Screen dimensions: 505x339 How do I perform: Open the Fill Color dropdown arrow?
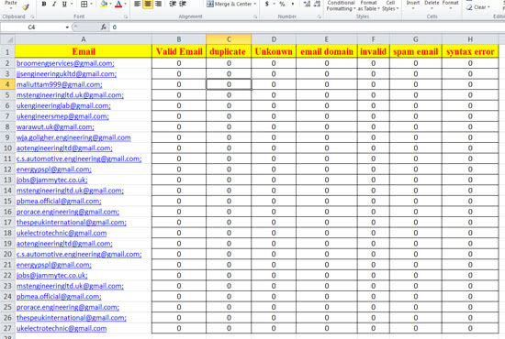click(111, 5)
